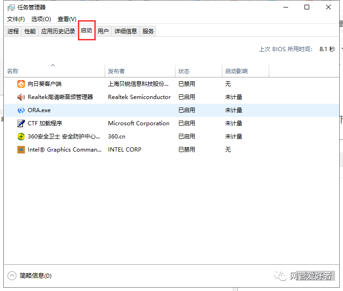Minimize the 任务管理器 window
Image resolution: width=343 pixels, height=291 pixels.
[x=286, y=7]
